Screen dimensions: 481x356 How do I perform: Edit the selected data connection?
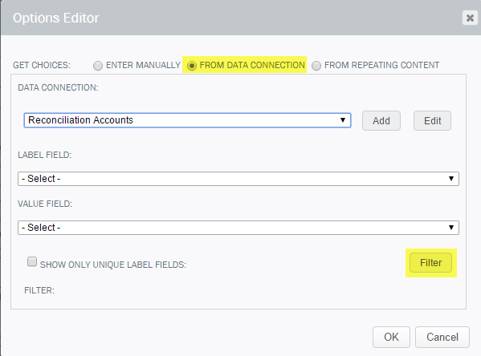[432, 121]
